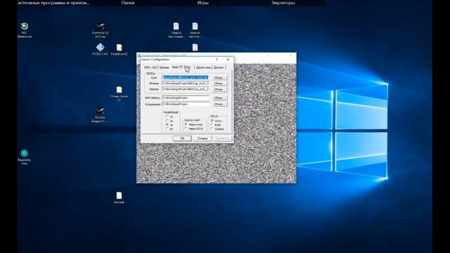This screenshot has height=253, width=450.
Task: Click the США BIOS path field
Action: (186, 78)
